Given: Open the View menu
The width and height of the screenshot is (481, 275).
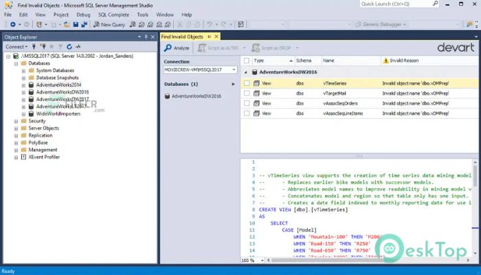Looking at the screenshot, I should point(40,14).
